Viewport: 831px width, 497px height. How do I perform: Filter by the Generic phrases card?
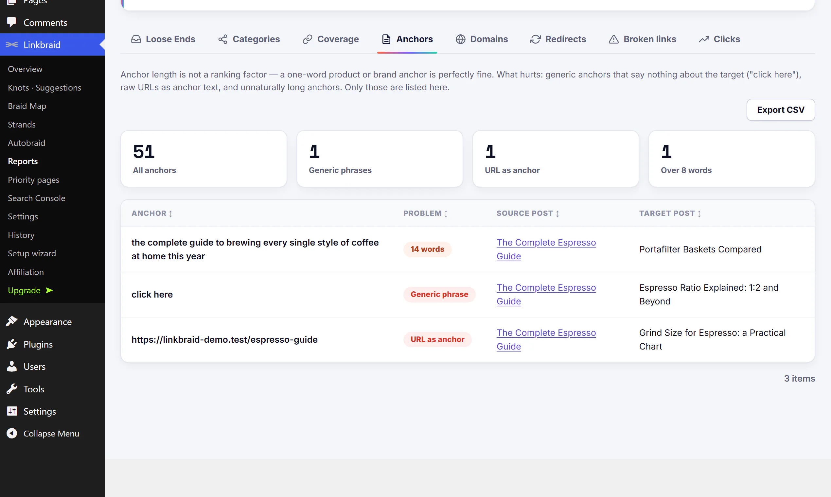(380, 159)
